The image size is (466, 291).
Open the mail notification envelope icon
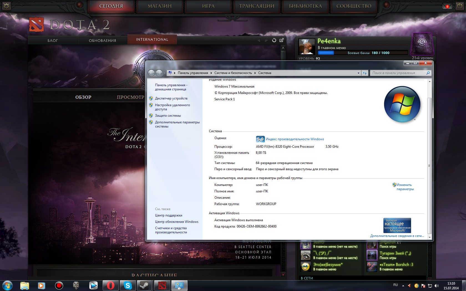click(447, 6)
